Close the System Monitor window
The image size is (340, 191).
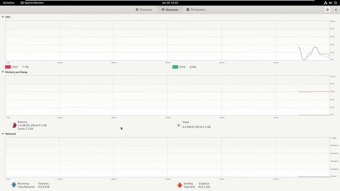[336, 10]
